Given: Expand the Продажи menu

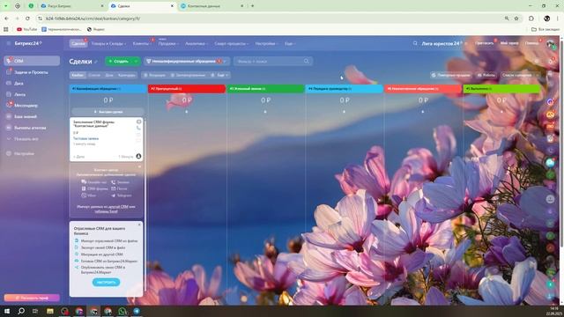Looking at the screenshot, I should [168, 43].
